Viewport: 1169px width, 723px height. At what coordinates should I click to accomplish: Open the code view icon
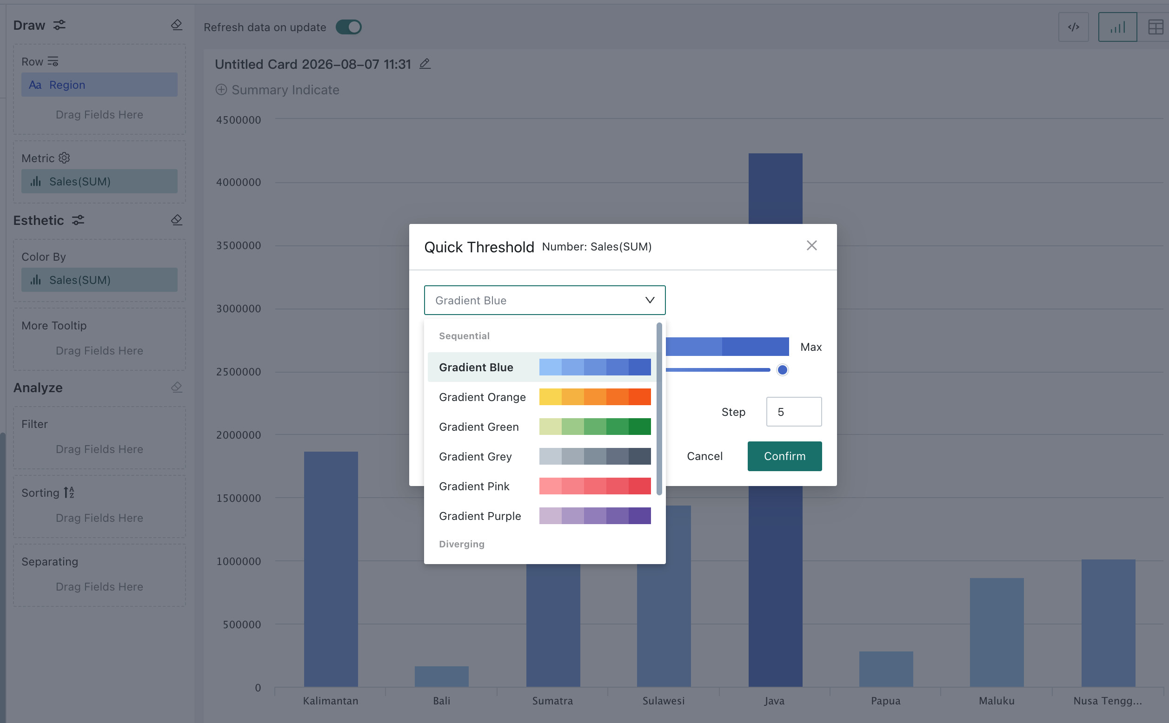click(x=1073, y=27)
